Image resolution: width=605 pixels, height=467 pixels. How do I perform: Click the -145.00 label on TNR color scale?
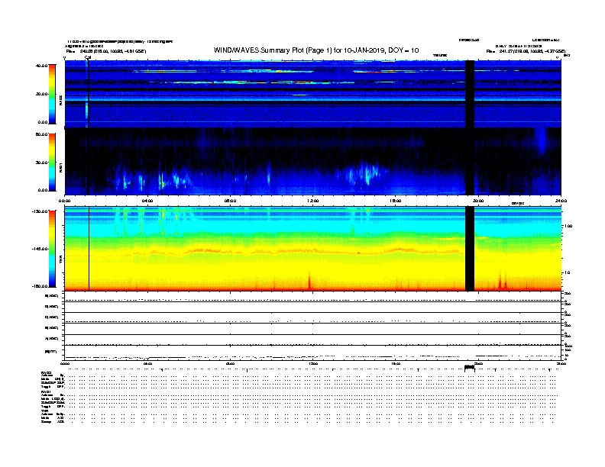(40, 249)
